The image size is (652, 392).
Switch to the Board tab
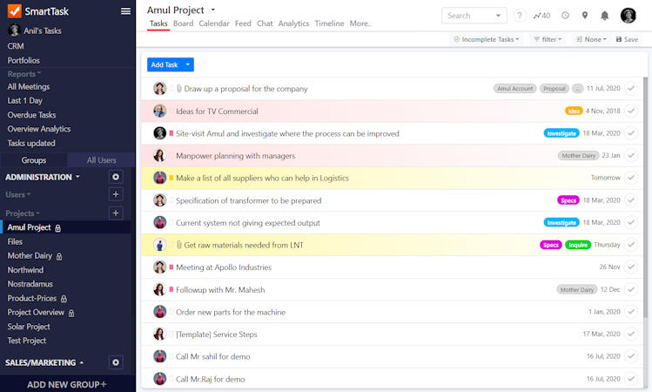184,24
